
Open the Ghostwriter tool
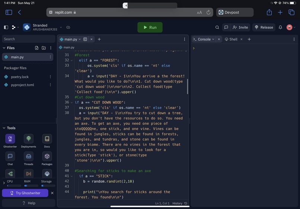point(10,141)
